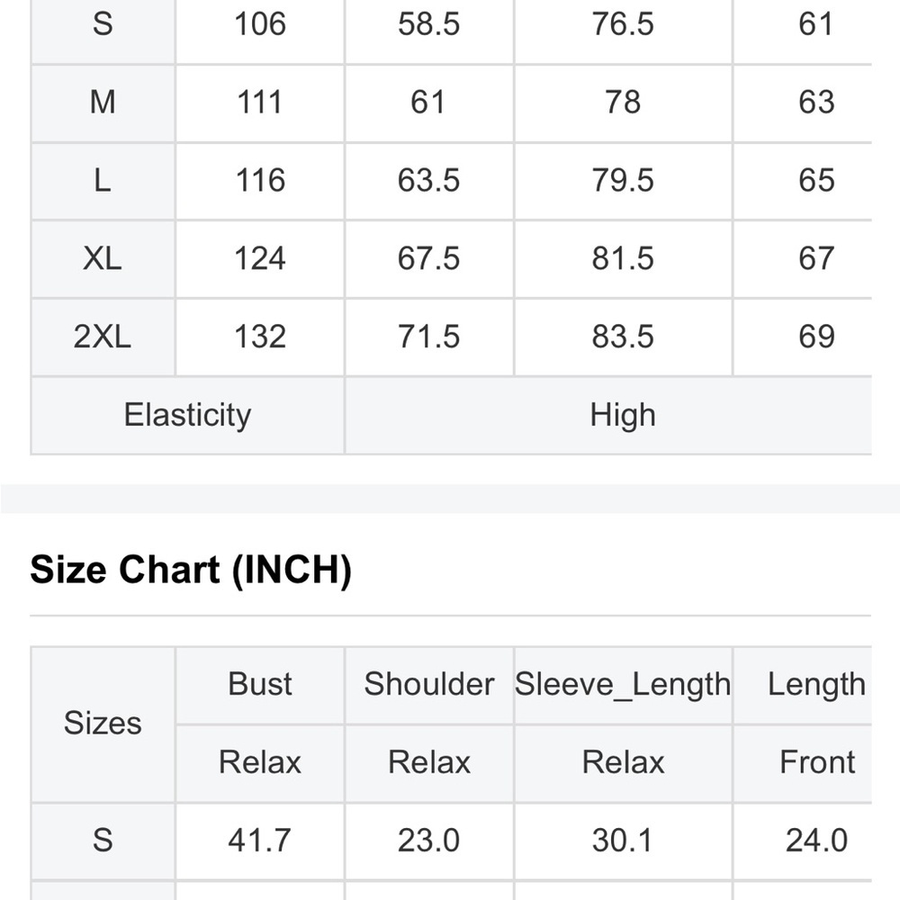The width and height of the screenshot is (900, 900).
Task: Click the 24.0 front length value
Action: pyautogui.click(x=816, y=841)
